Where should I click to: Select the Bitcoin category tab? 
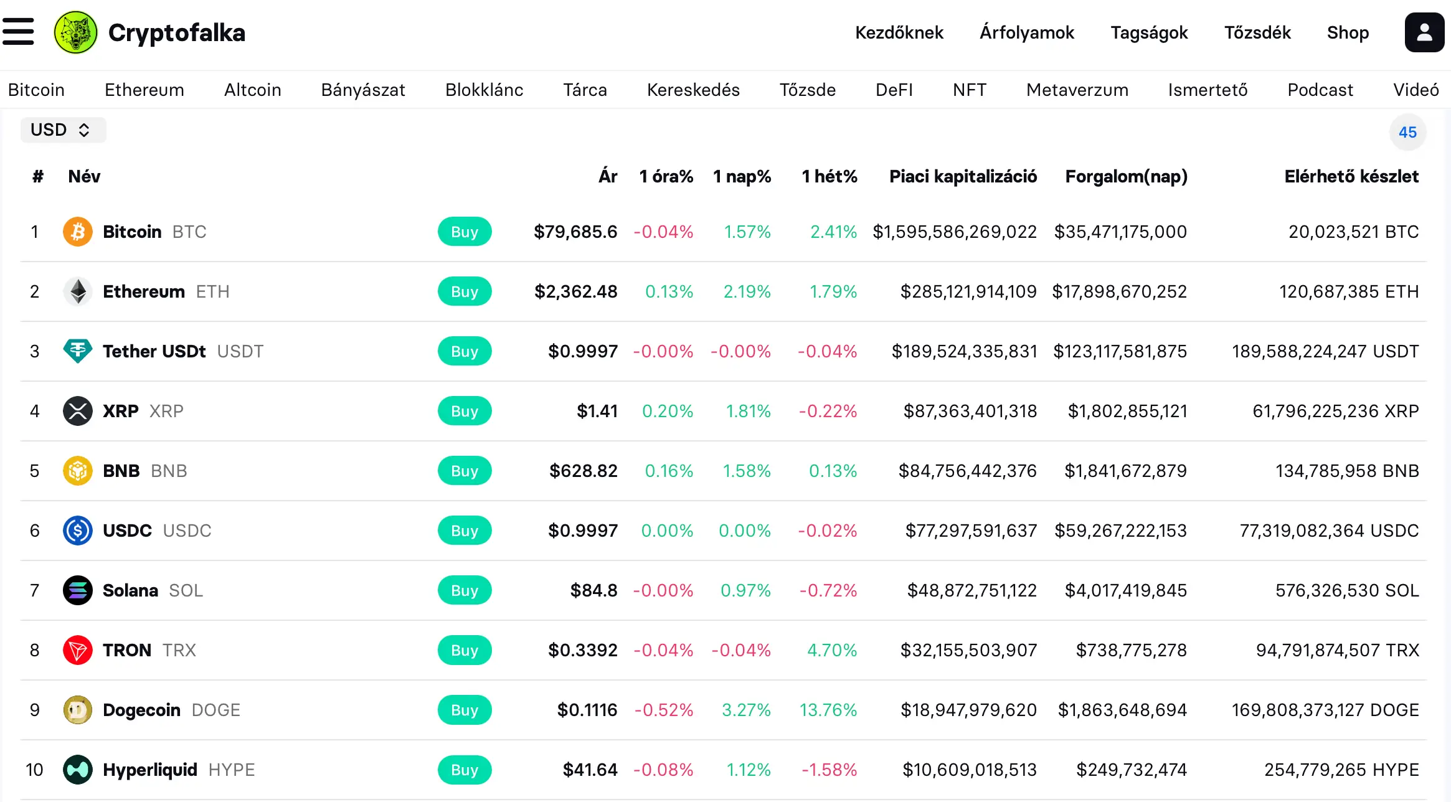coord(36,90)
